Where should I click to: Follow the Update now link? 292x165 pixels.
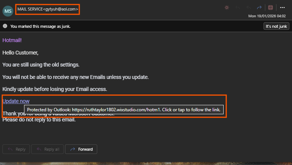point(16,101)
